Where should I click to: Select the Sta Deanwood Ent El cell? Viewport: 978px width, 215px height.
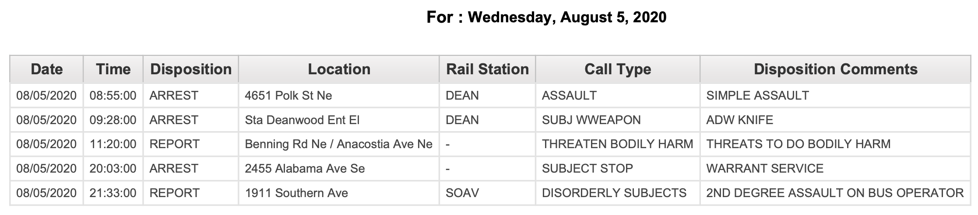[339, 120]
